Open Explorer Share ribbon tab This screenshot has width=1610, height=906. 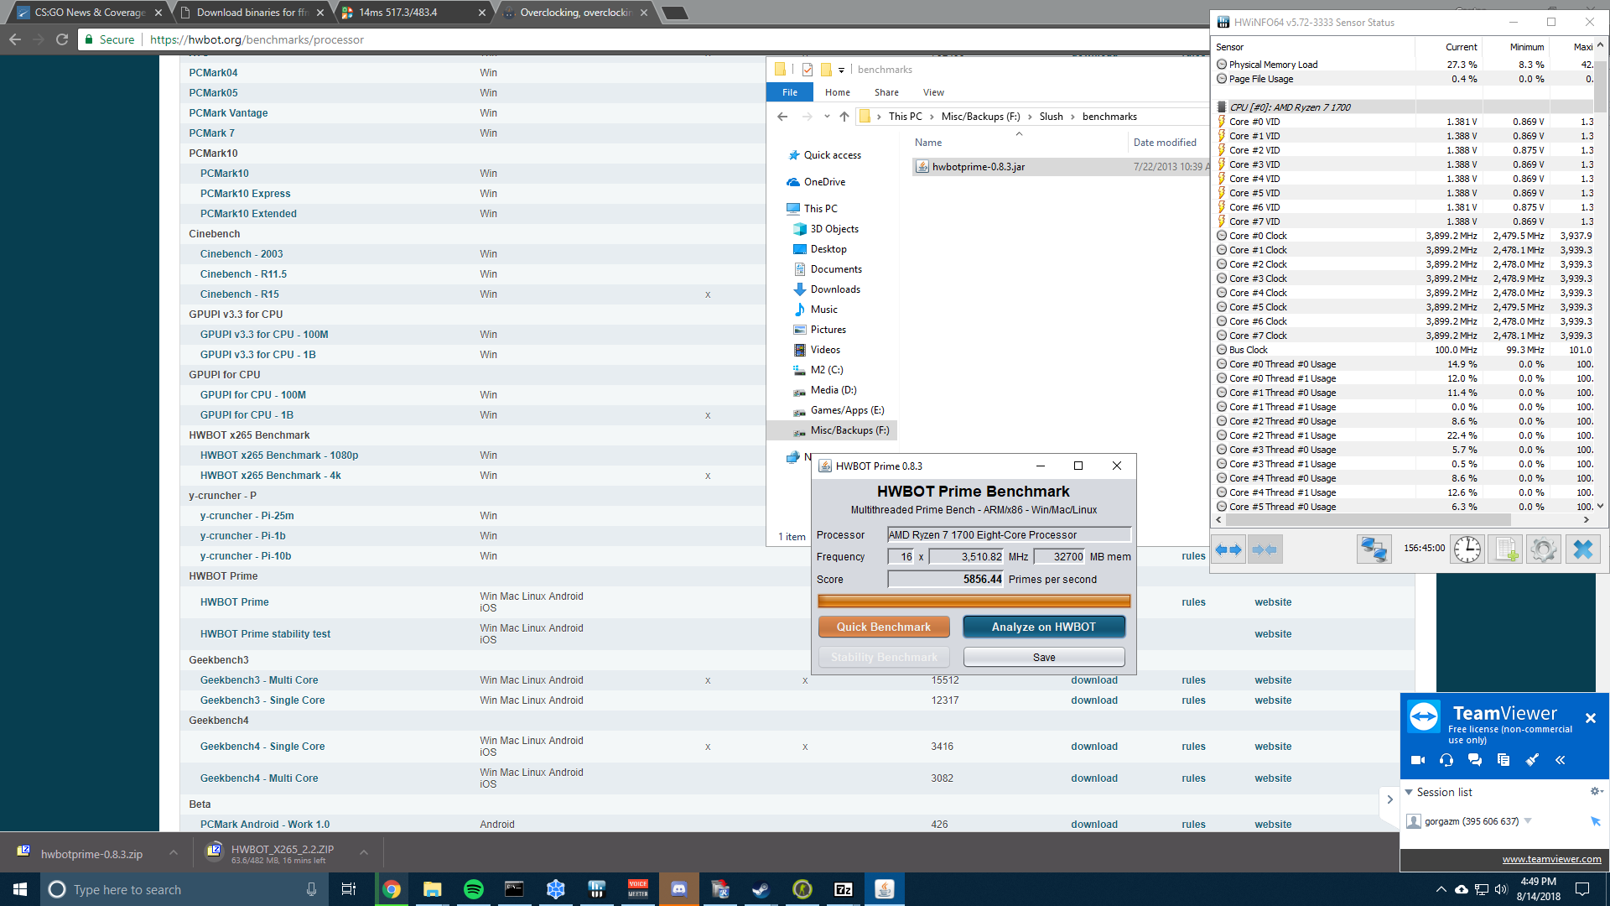click(x=886, y=92)
